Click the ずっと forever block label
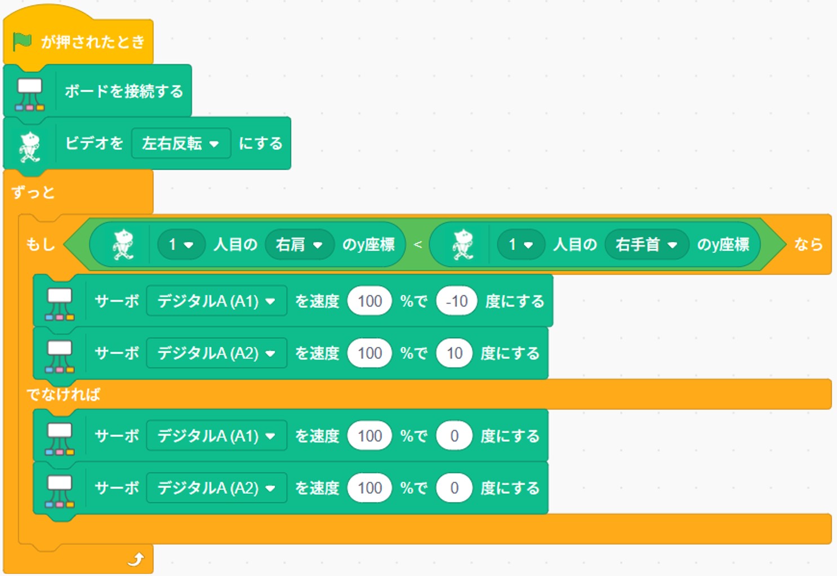This screenshot has height=576, width=837. point(34,193)
